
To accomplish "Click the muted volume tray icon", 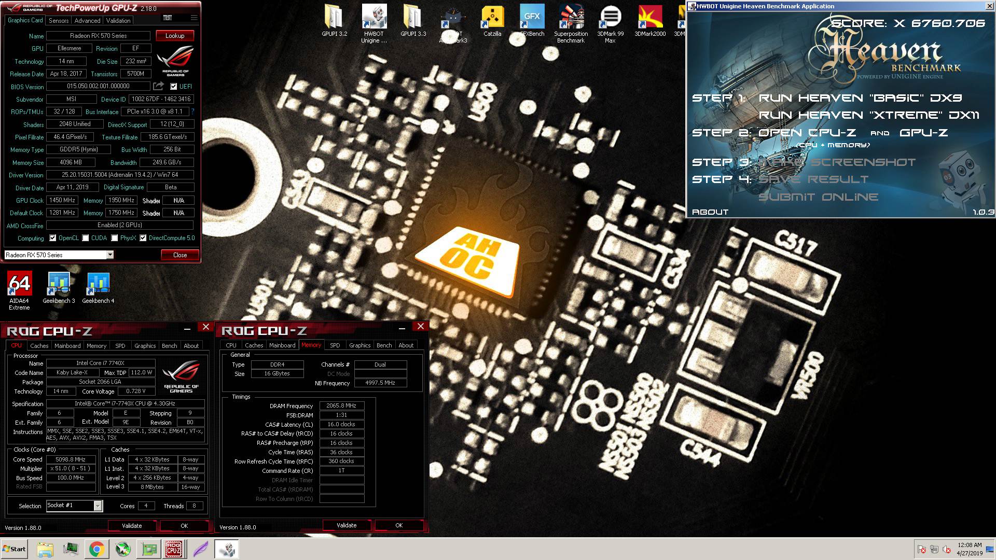I will click(x=946, y=550).
